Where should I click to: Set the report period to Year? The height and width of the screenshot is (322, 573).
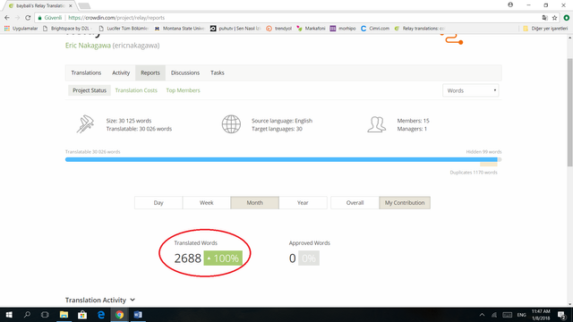click(x=303, y=203)
